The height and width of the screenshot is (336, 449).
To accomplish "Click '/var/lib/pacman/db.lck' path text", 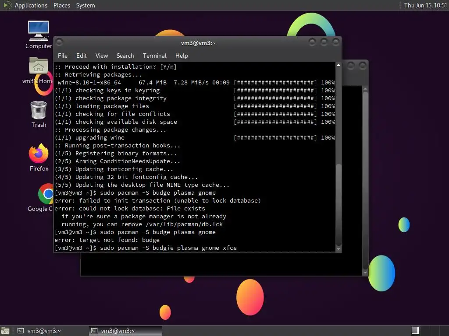I will tap(184, 224).
